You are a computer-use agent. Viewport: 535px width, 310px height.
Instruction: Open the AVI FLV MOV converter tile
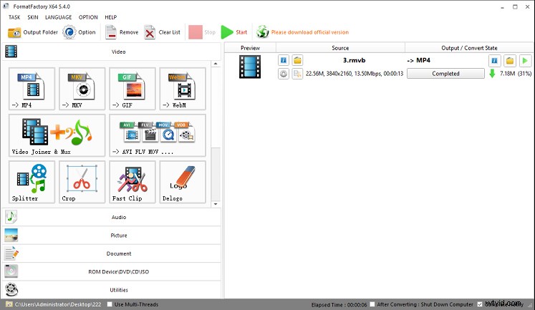coord(158,135)
